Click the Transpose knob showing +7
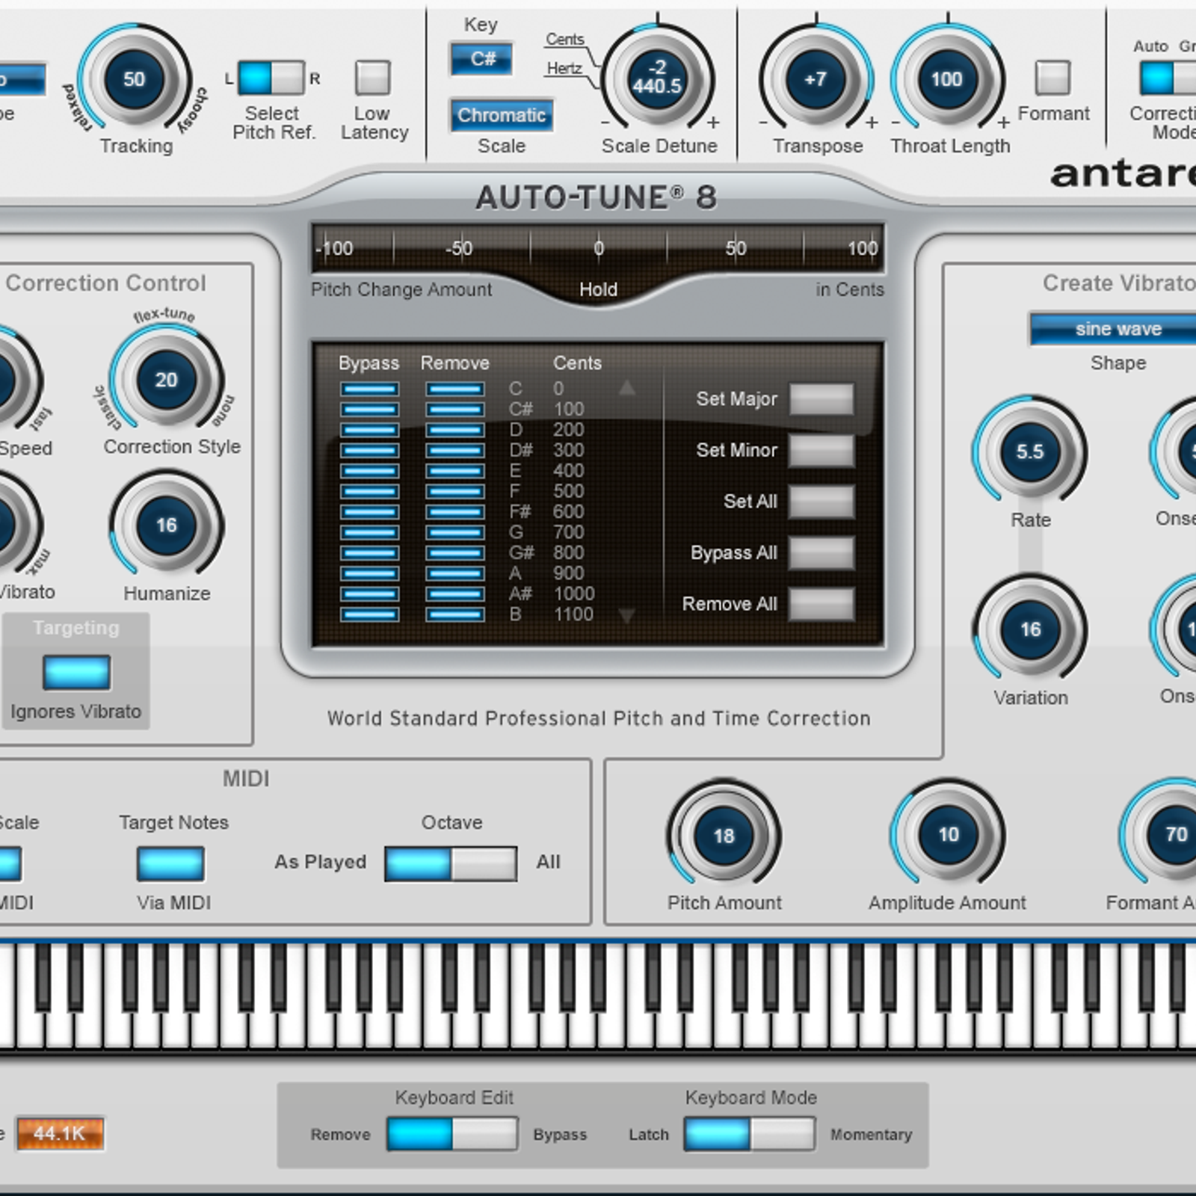The image size is (1196, 1196). click(816, 78)
